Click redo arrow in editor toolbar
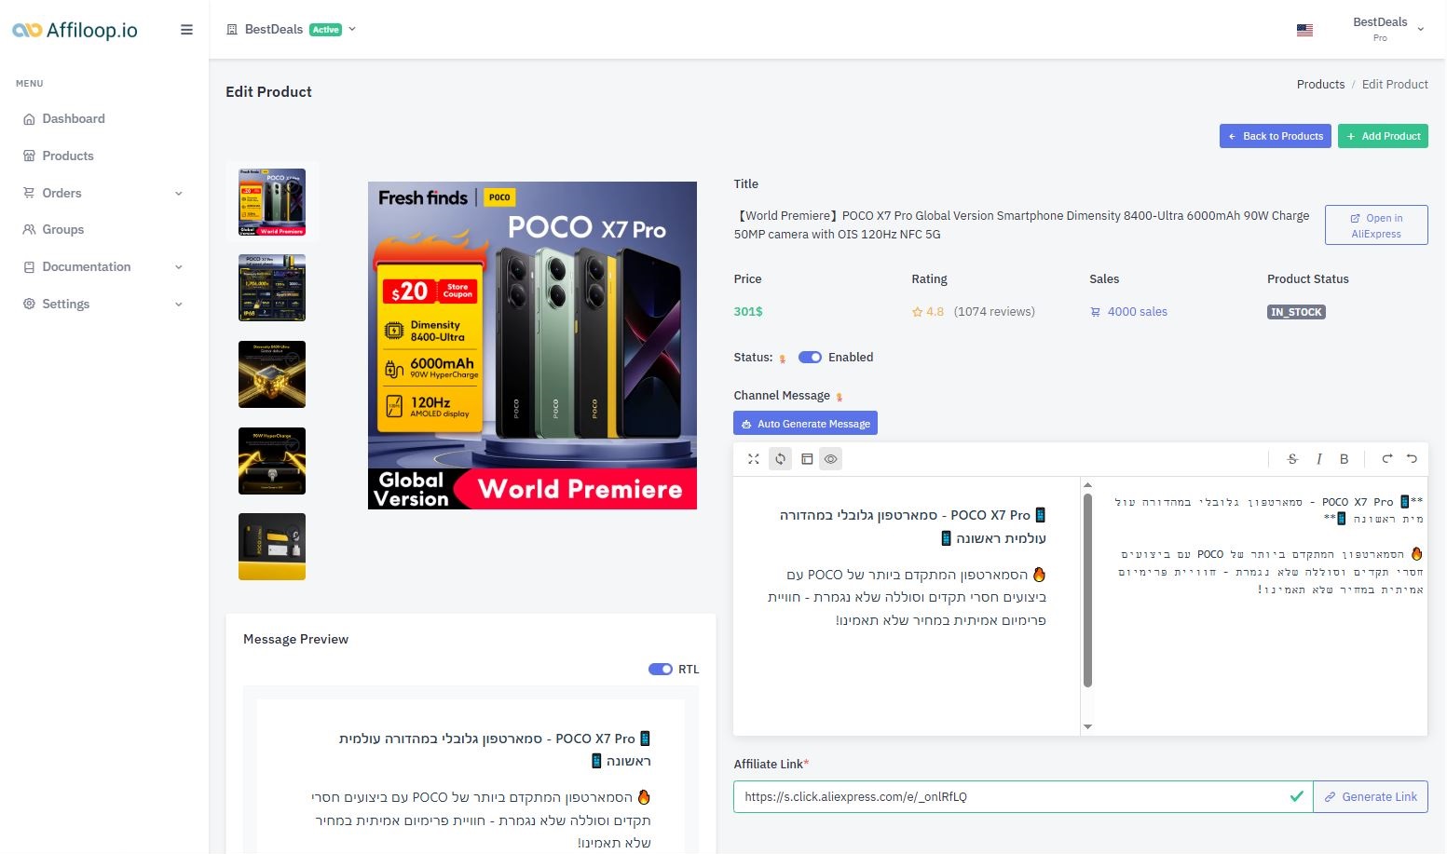Image resolution: width=1447 pixels, height=854 pixels. click(1386, 459)
